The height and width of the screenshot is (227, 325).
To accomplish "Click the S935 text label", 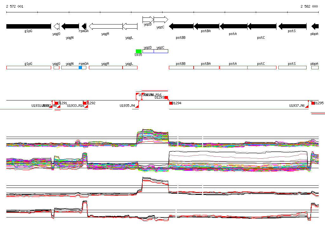I will tap(138, 55).
